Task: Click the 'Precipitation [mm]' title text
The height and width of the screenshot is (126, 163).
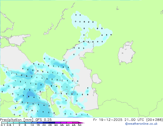Action: (16, 120)
